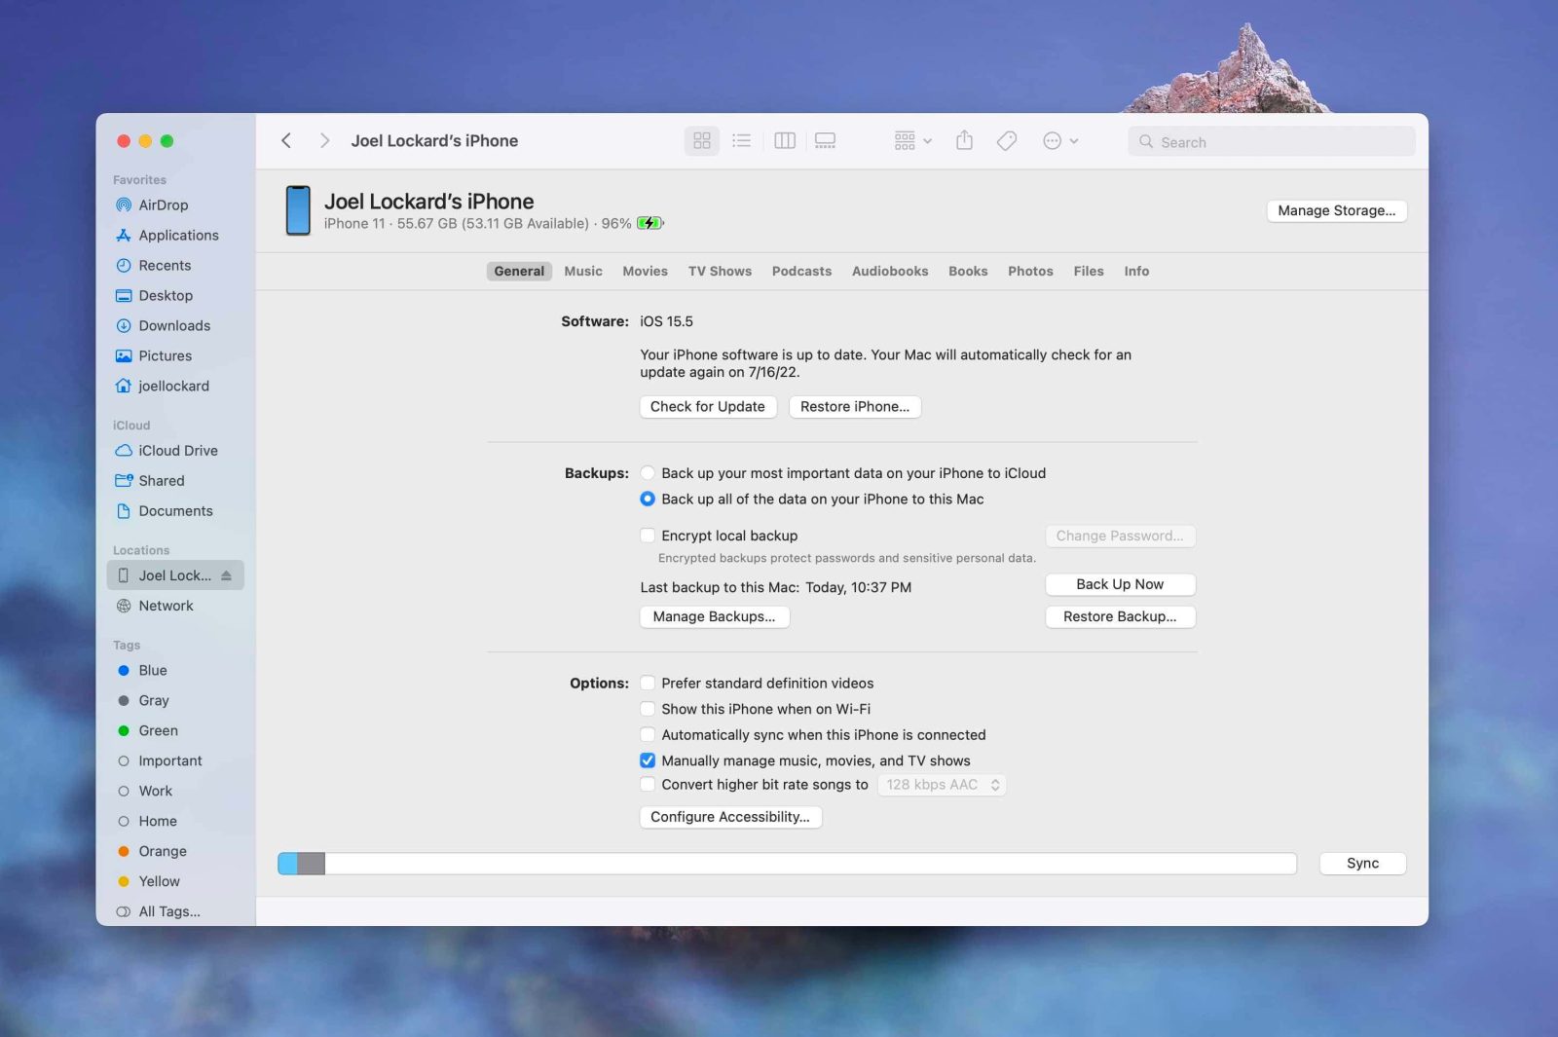Open the 128 kbps AAC dropdown
1558x1037 pixels.
pos(941,784)
